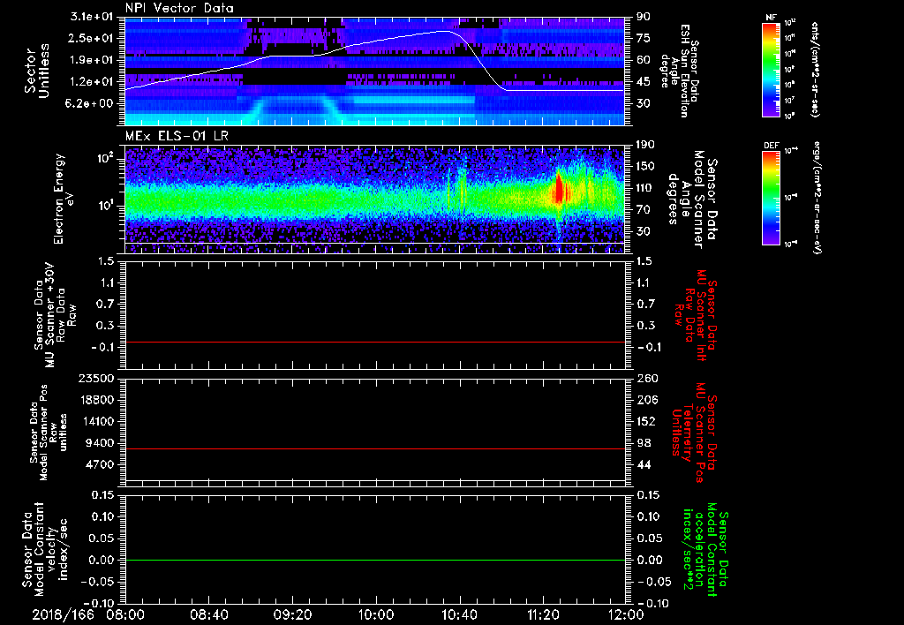This screenshot has height=625, width=904.
Task: Select the NF flux color bar
Action: pyautogui.click(x=772, y=70)
